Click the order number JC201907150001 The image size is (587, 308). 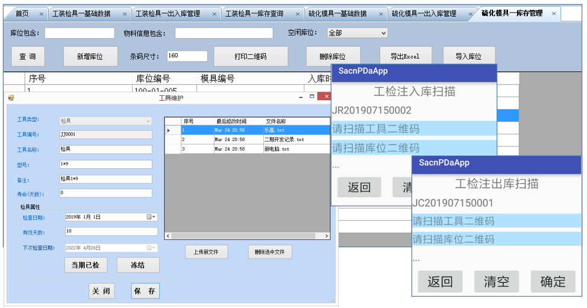453,203
